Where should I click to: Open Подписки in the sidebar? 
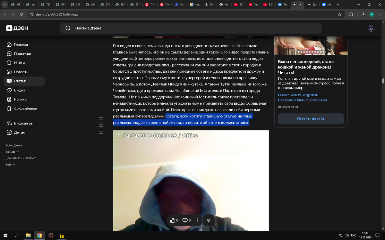click(24, 54)
